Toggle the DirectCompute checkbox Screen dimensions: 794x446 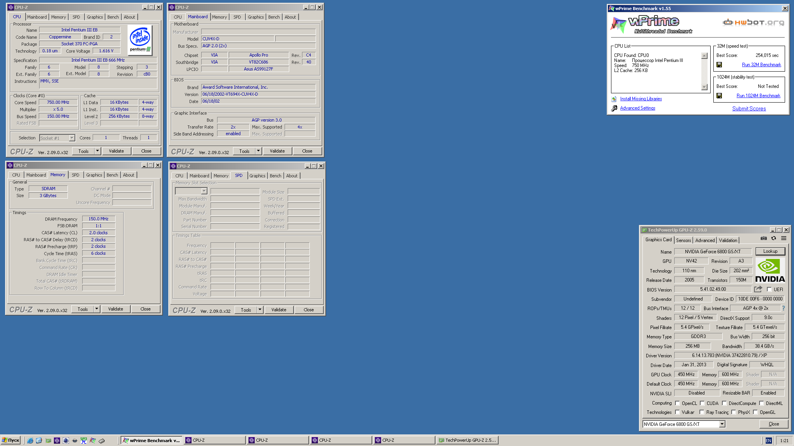click(x=724, y=403)
